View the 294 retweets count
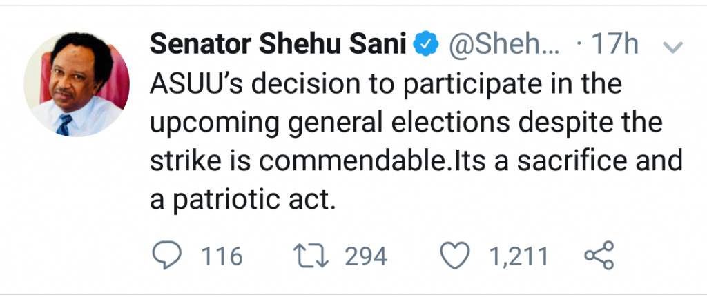Screen dimensions: 707x297 coord(366,257)
